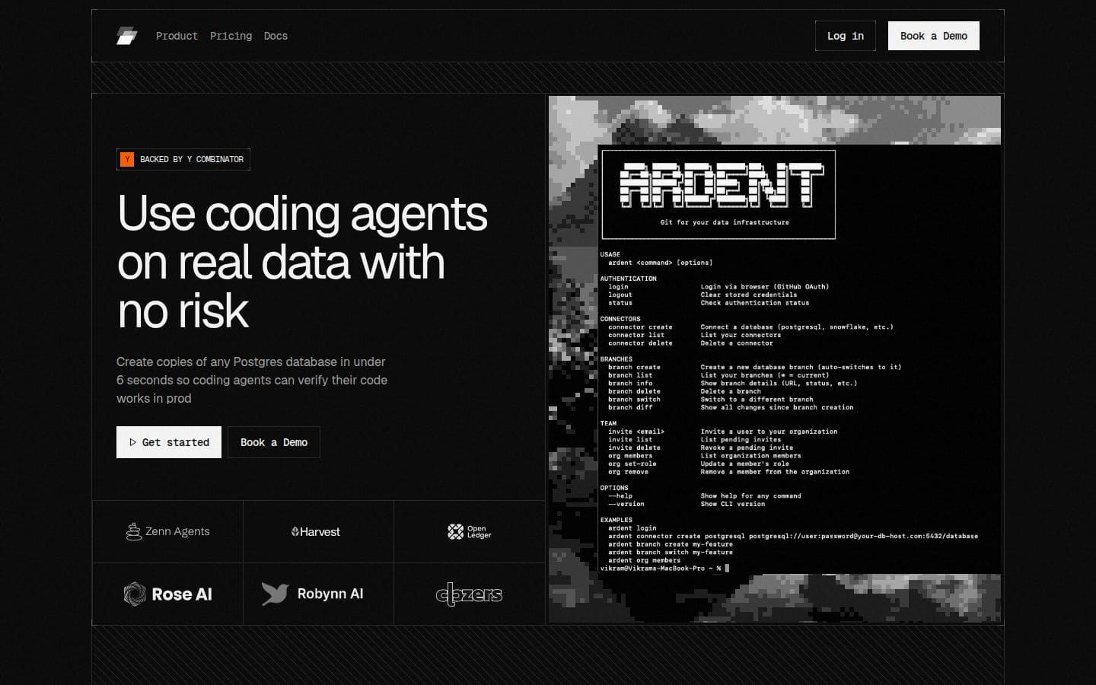Click the Log in button
This screenshot has width=1096, height=685.
845,36
